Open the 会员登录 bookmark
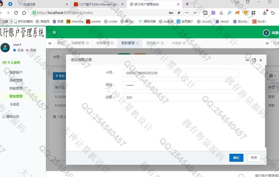The image size is (279, 177). (185, 21)
